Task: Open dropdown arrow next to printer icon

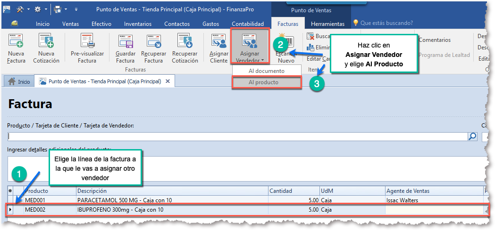Action: point(66,9)
